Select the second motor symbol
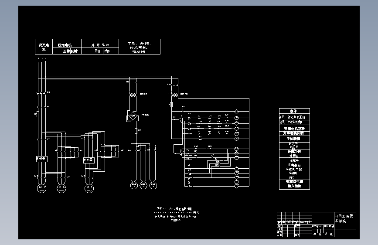 61,188
